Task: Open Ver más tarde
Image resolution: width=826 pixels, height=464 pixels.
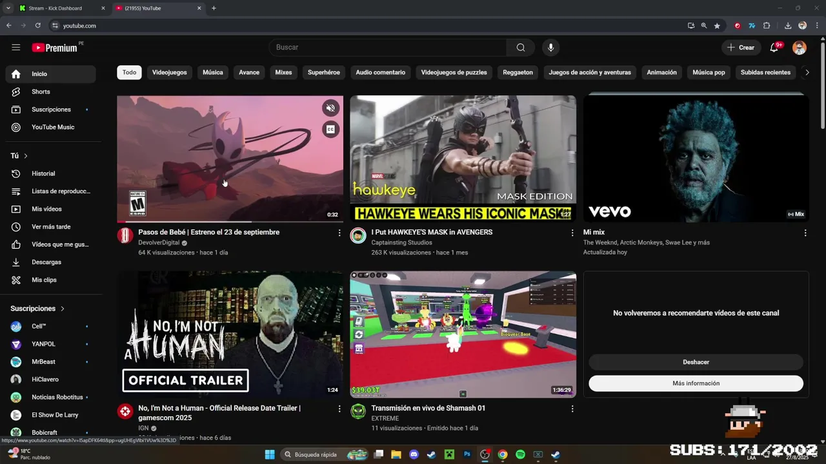Action: click(x=50, y=227)
